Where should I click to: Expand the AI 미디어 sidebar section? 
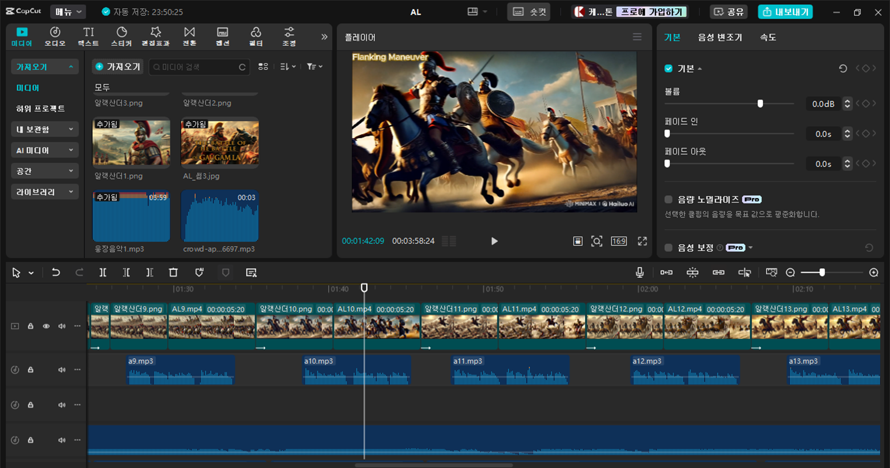[44, 150]
